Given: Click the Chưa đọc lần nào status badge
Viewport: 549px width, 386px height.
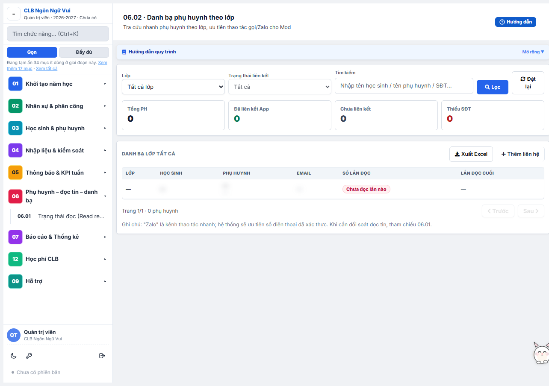Looking at the screenshot, I should point(366,189).
